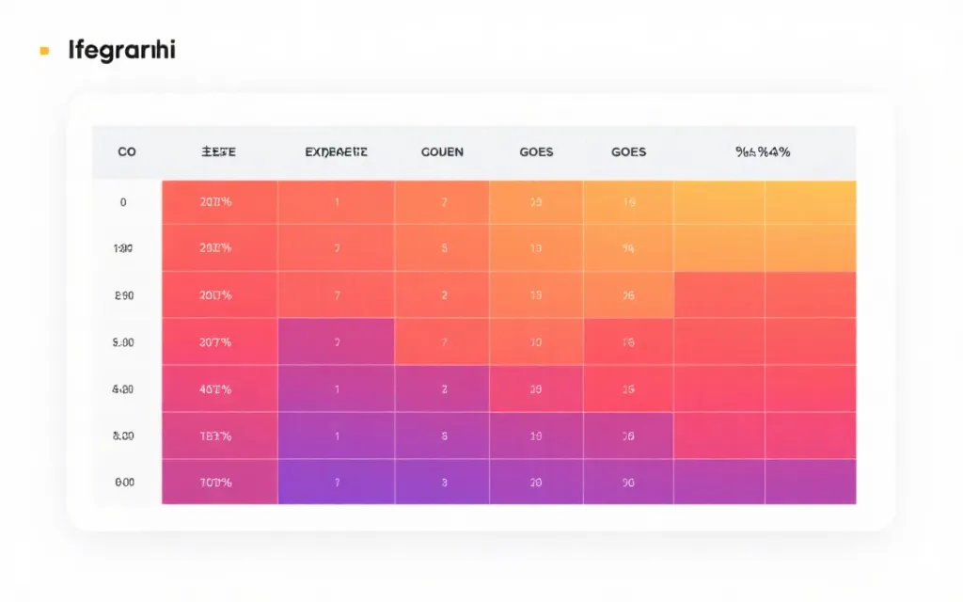This screenshot has height=602, width=963.
Task: Click the 20 cell in the bottom row
Action: pos(536,482)
